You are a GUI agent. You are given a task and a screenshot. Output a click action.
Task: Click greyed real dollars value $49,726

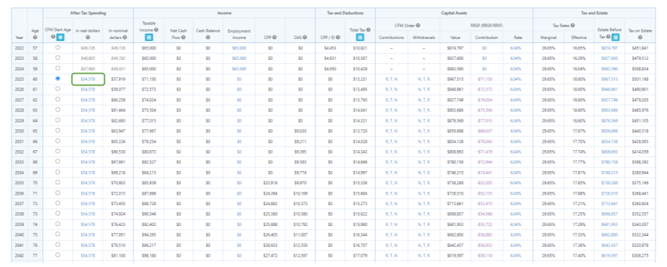click(x=88, y=48)
